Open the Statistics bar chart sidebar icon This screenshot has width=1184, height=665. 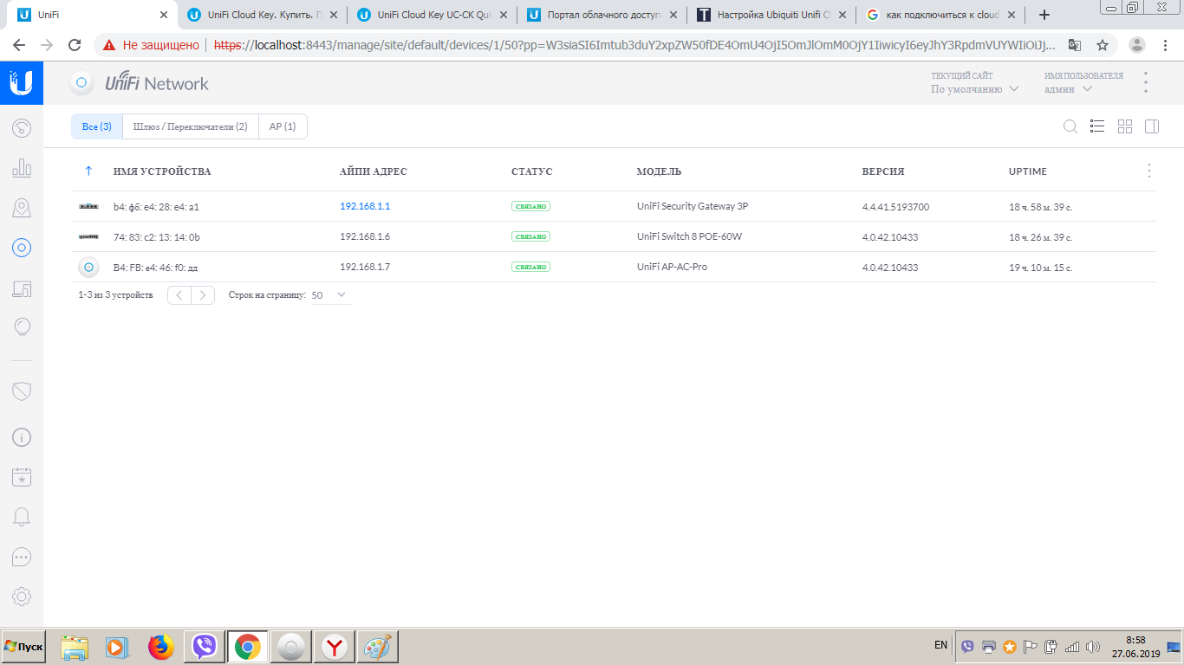point(22,168)
